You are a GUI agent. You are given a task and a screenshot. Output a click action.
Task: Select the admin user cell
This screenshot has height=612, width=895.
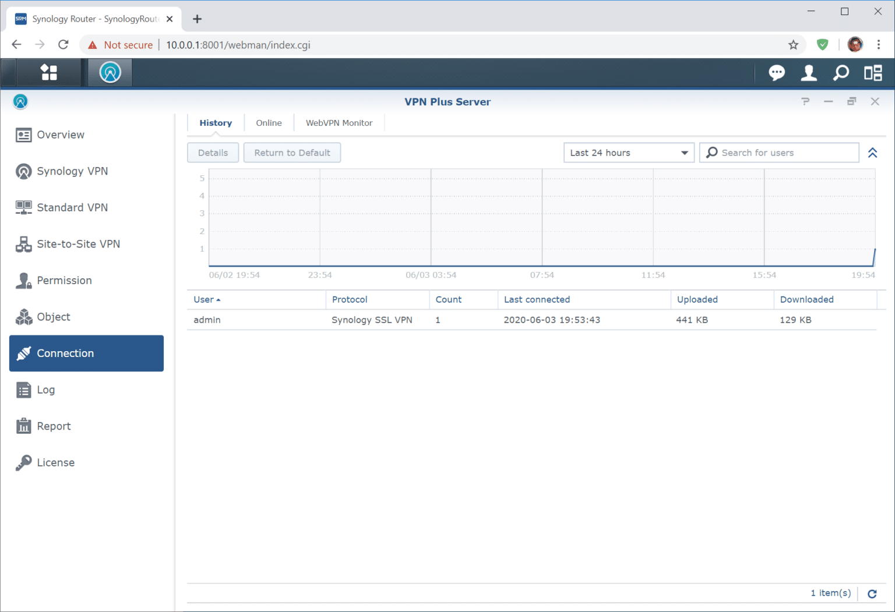point(207,320)
